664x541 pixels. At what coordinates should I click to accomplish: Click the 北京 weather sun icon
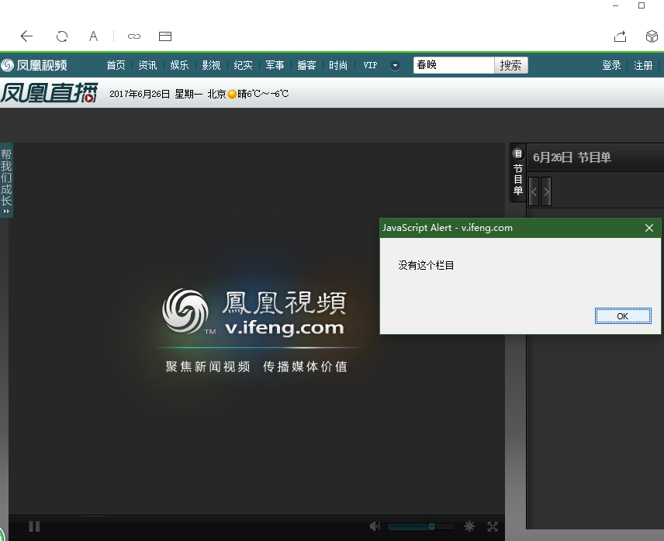click(232, 94)
